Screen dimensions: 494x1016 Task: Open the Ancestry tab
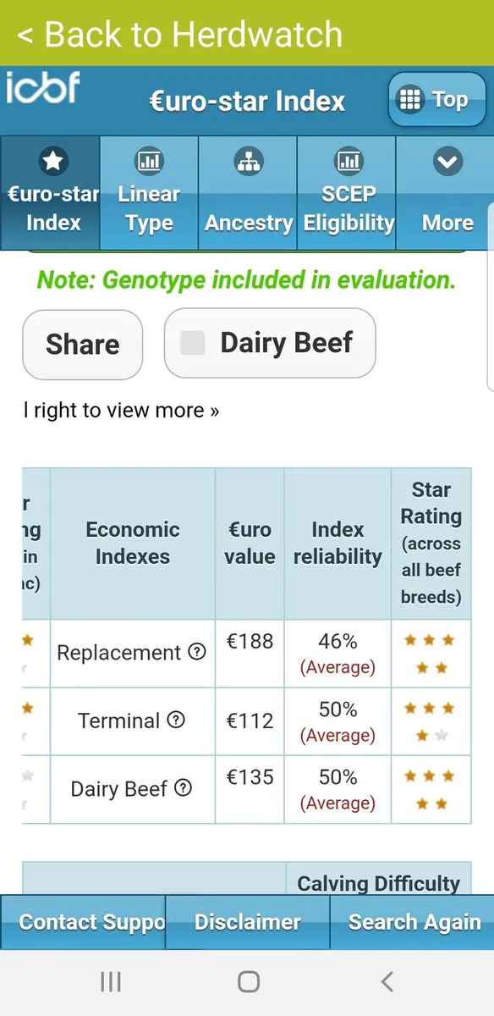(x=248, y=193)
